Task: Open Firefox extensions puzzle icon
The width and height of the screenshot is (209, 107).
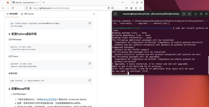Action: pos(136,8)
